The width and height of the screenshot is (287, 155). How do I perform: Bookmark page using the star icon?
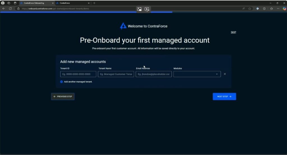pos(249,9)
